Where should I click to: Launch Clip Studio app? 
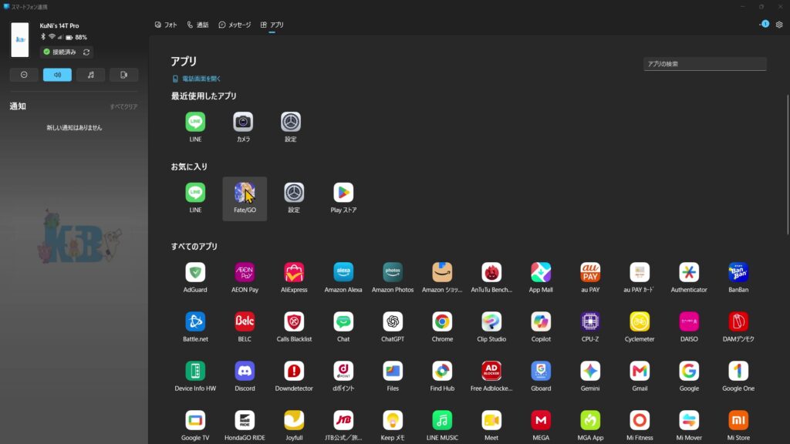491,321
